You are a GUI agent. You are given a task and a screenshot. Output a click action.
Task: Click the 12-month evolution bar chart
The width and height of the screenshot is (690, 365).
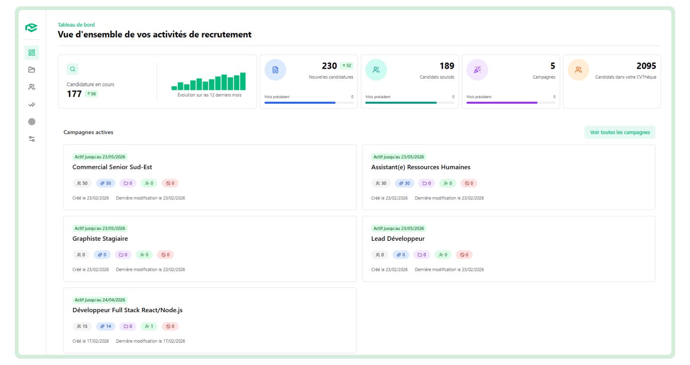[x=209, y=82]
